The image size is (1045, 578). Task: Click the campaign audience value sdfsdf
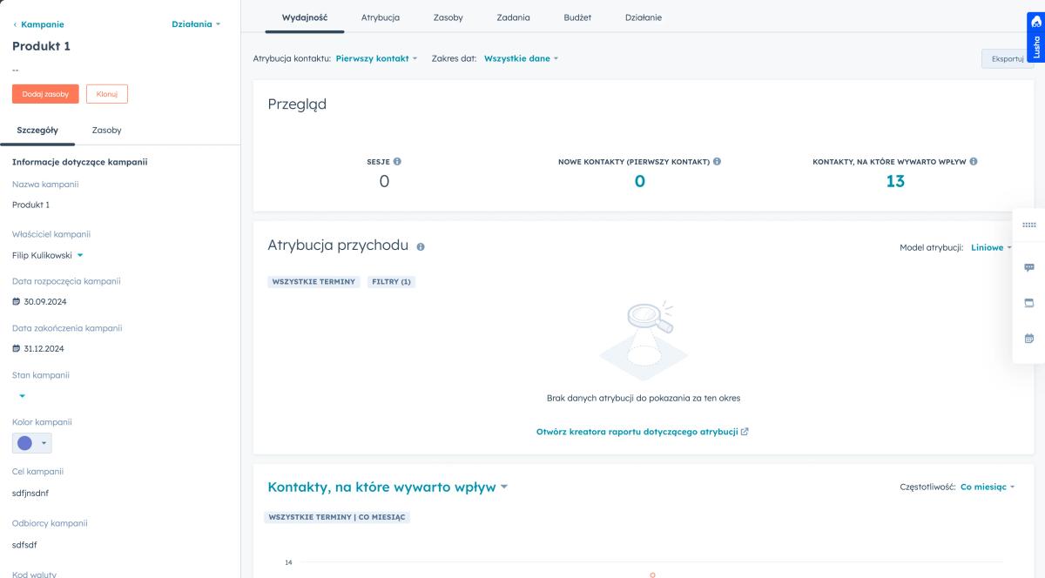(24, 546)
